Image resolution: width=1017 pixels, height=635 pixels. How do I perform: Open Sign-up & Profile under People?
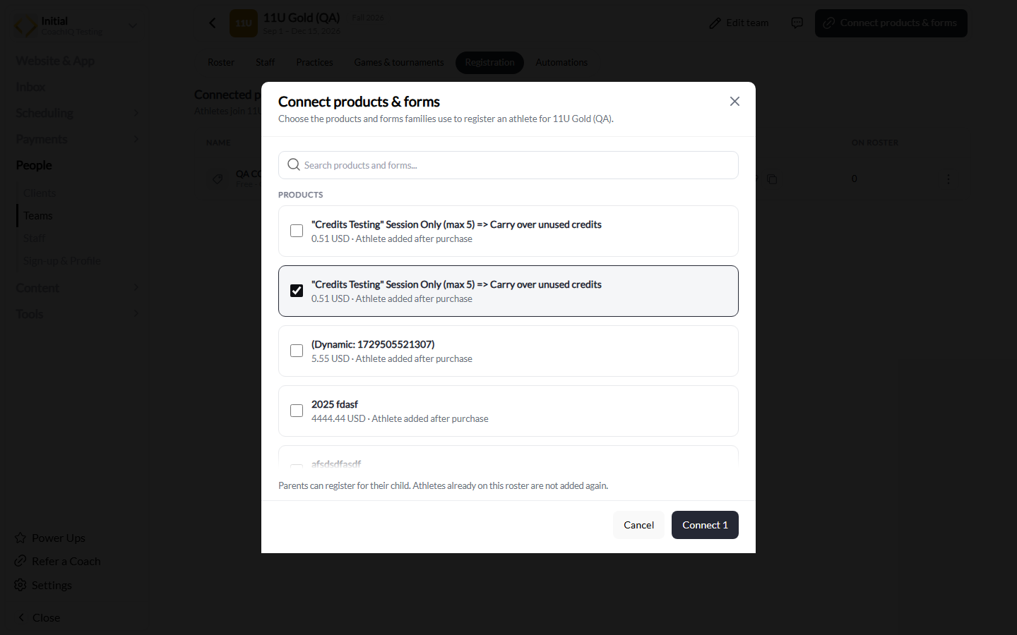tap(62, 260)
